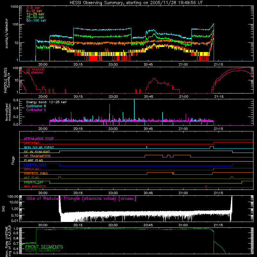Screen dimensions: 257x257
Task: Select the NON_SOLAR_EVENT flag label
Action: (39, 147)
